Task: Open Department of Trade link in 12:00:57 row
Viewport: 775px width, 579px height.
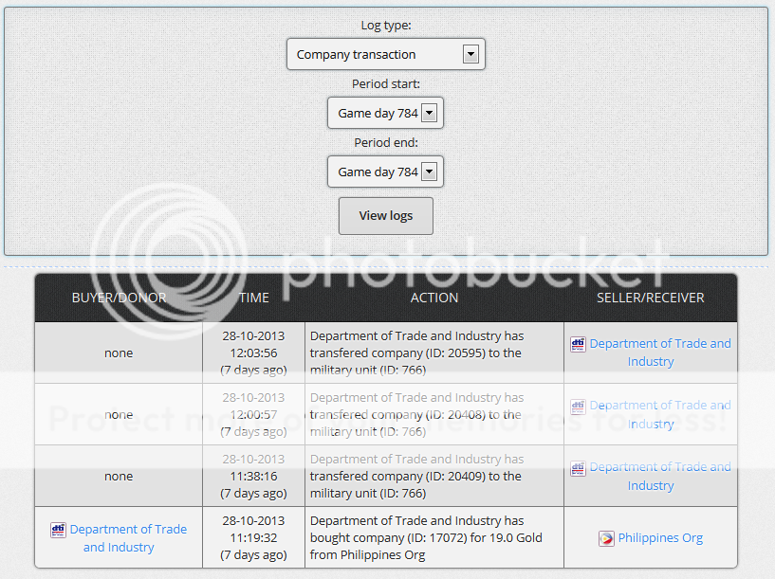Action: click(x=660, y=415)
